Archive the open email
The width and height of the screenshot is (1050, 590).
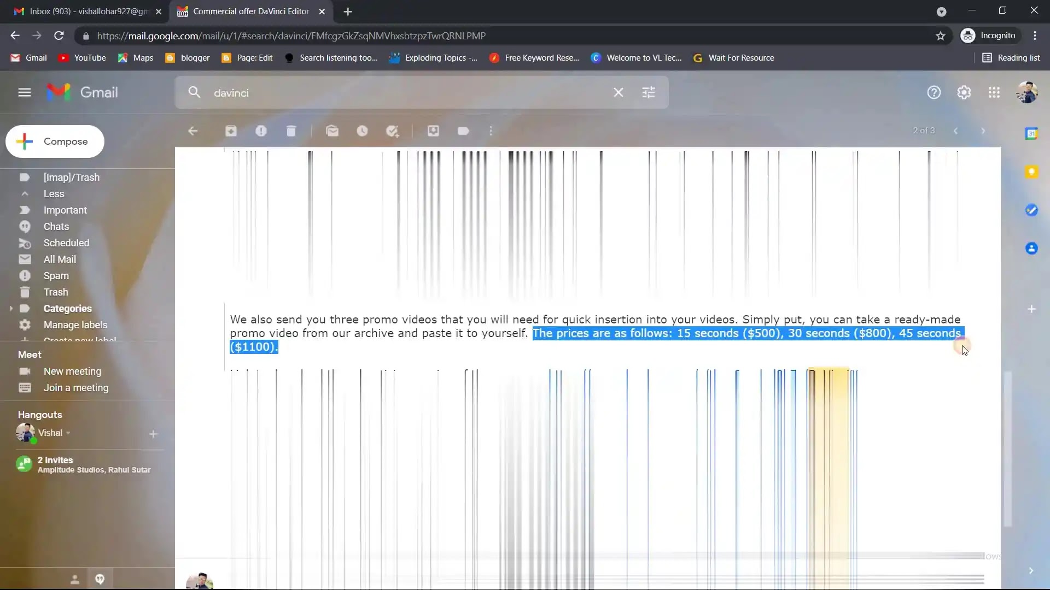coord(231,131)
